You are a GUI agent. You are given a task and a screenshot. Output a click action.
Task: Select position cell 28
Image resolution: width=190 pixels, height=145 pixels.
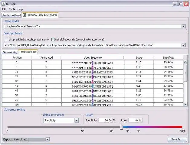click(17, 77)
